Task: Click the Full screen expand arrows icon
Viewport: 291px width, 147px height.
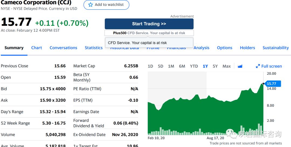Action: point(258,66)
